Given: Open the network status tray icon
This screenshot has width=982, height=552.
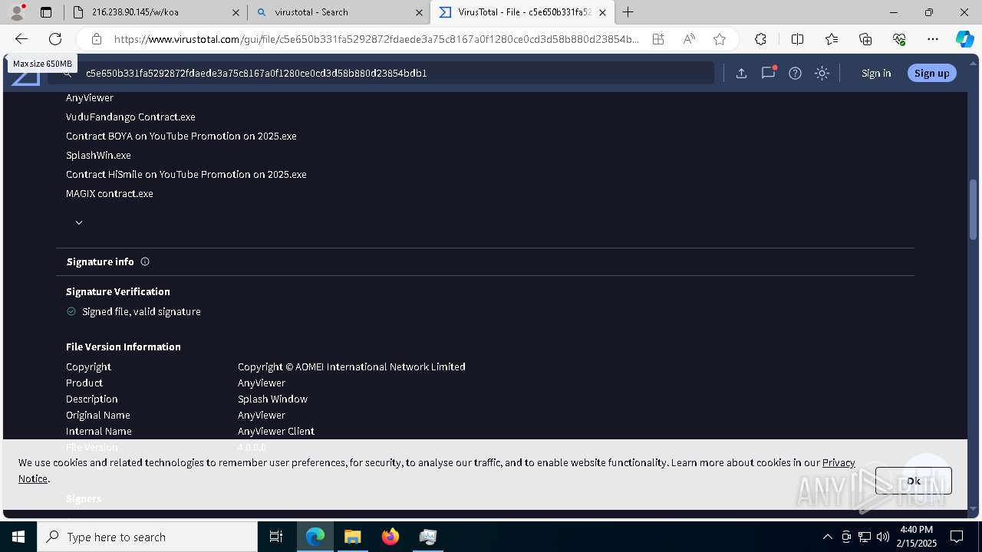Looking at the screenshot, I should tap(865, 537).
